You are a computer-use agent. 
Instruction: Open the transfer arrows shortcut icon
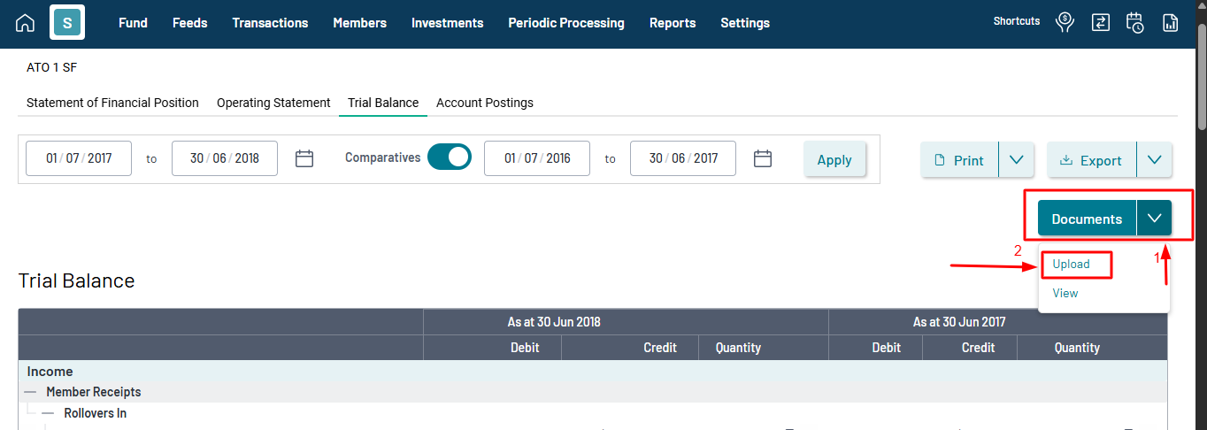(1100, 23)
